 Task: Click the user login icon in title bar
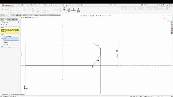pos(161,5)
